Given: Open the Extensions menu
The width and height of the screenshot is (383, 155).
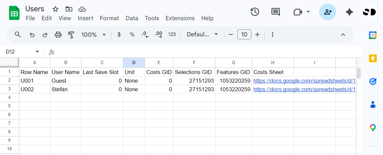Looking at the screenshot, I should pyautogui.click(x=180, y=18).
